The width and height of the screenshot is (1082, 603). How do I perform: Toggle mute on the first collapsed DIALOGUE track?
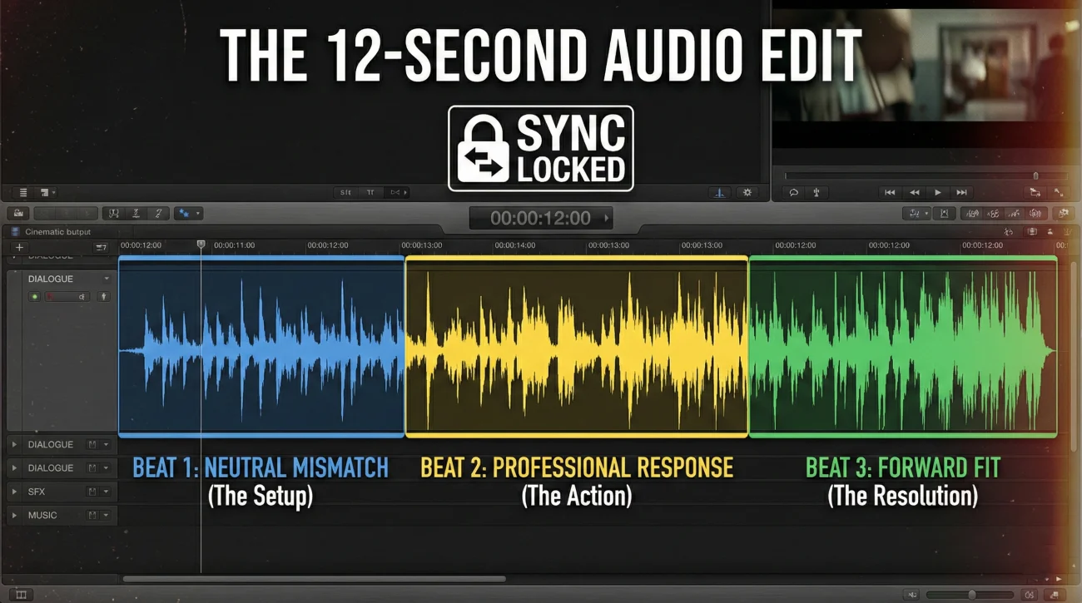[x=92, y=445]
